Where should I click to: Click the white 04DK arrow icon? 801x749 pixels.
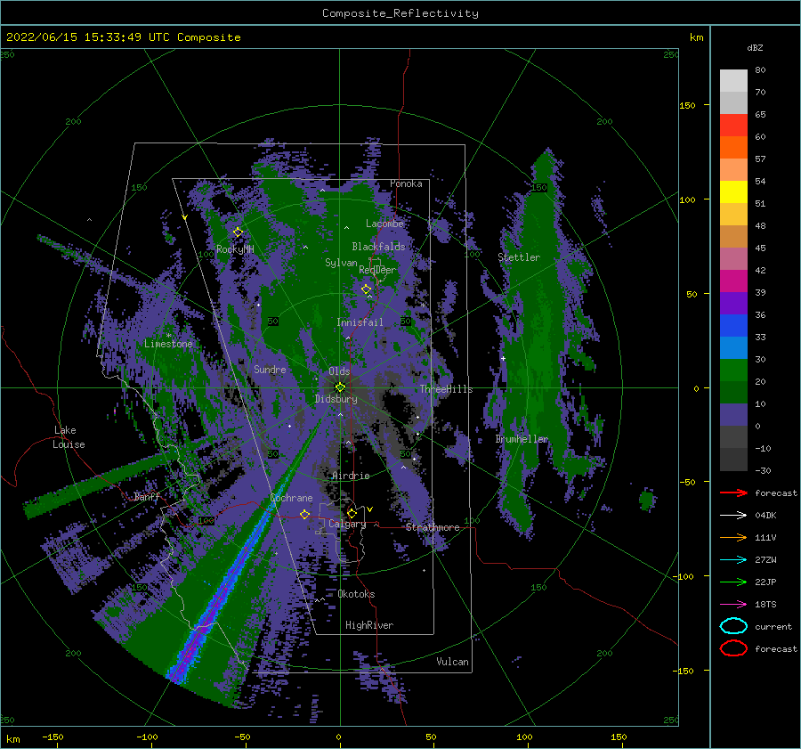(733, 516)
